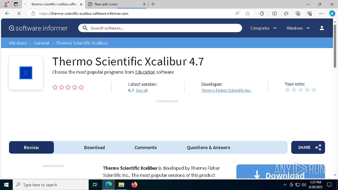The image size is (338, 190).
Task: Show hidden system tray icons
Action: (285, 185)
